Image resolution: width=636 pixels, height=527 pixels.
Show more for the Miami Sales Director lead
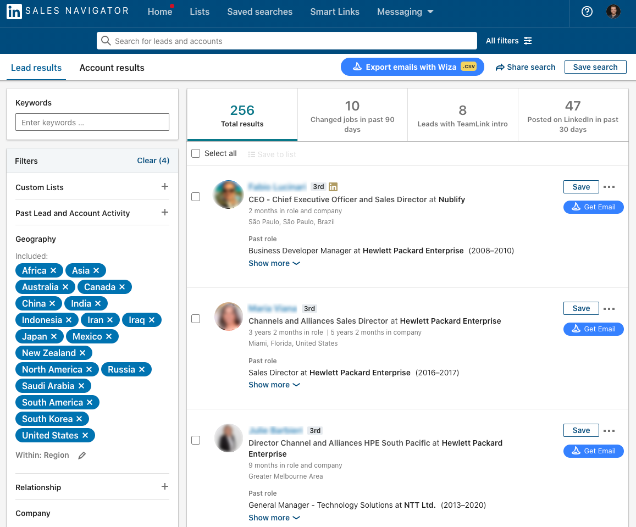(274, 385)
